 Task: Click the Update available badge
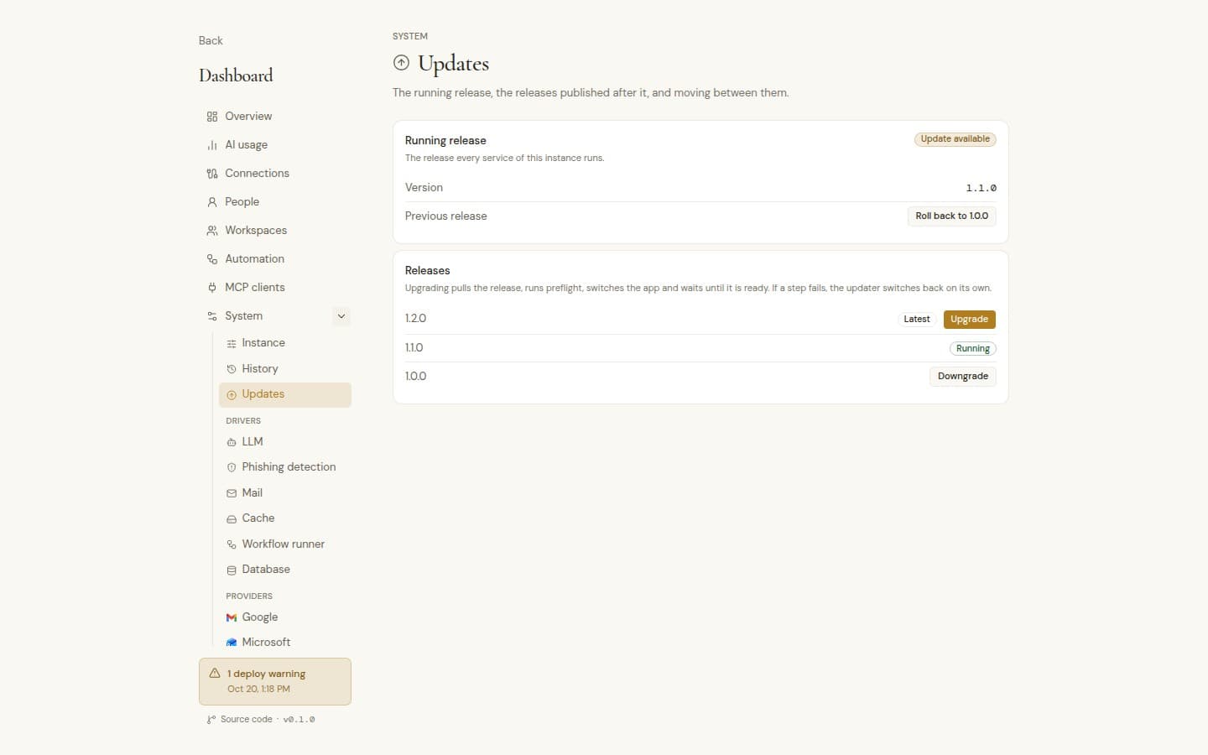point(955,139)
